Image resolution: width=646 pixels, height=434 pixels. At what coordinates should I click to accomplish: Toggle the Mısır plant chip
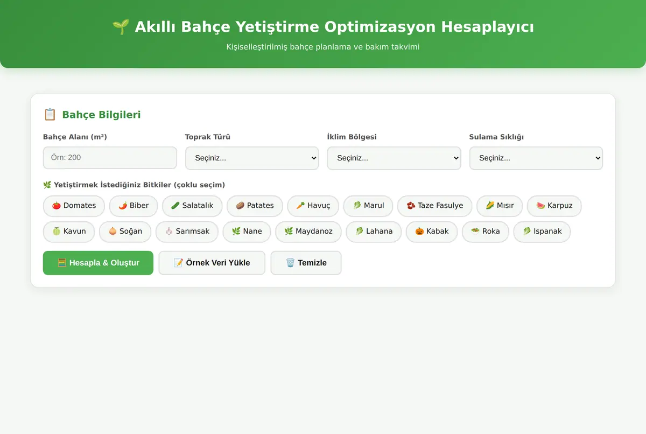(x=500, y=206)
